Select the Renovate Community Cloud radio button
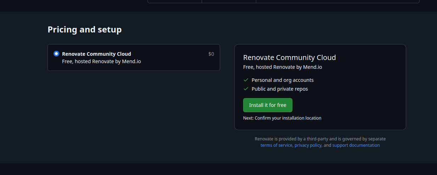 [x=56, y=54]
